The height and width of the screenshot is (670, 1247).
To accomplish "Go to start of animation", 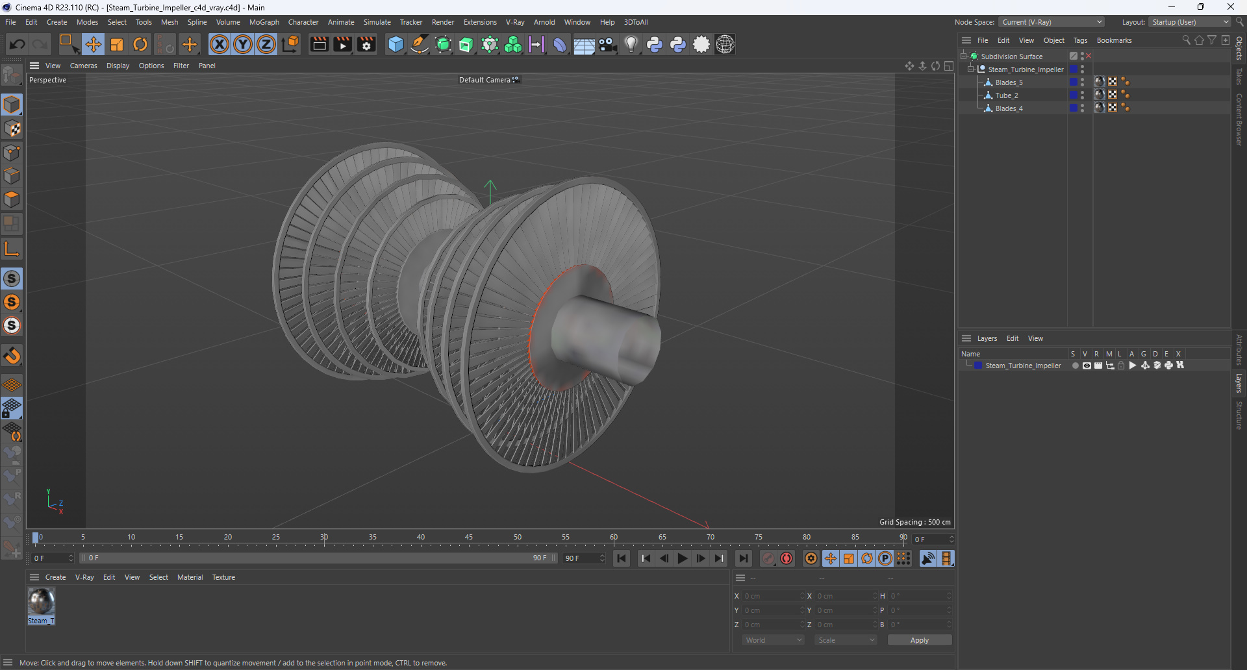I will tap(622, 558).
